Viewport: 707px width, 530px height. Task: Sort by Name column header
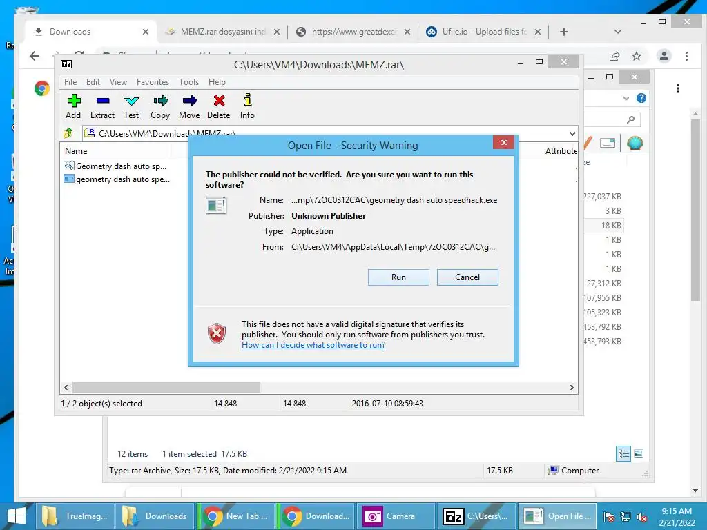pyautogui.click(x=76, y=151)
